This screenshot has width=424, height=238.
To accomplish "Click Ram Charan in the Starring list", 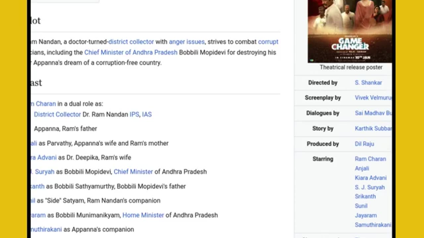I will tap(370, 159).
